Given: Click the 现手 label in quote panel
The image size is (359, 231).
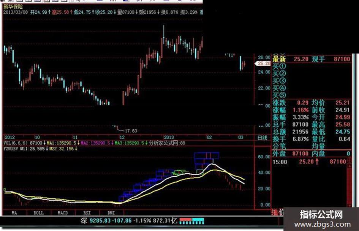Looking at the screenshot, I should [x=318, y=59].
